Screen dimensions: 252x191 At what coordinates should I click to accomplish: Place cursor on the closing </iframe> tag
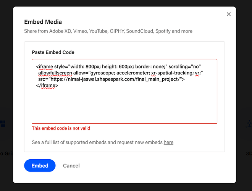[47, 85]
